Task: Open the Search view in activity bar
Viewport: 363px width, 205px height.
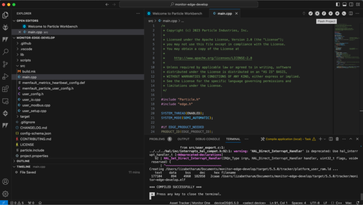Action: pos(6,51)
